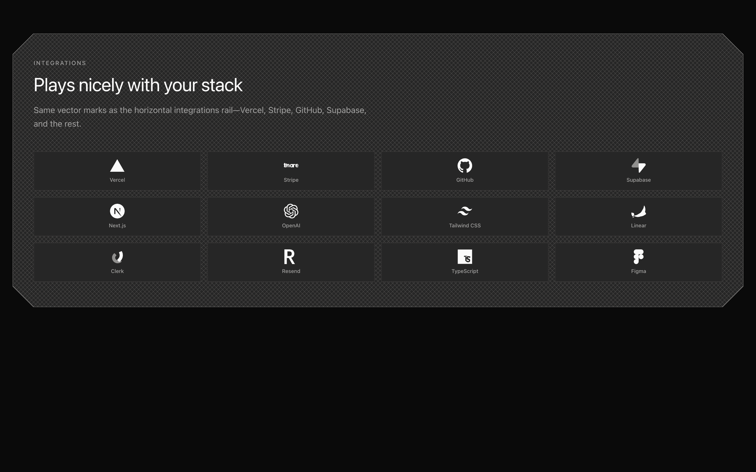
Task: Select the Clerk swirl icon
Action: point(117,257)
